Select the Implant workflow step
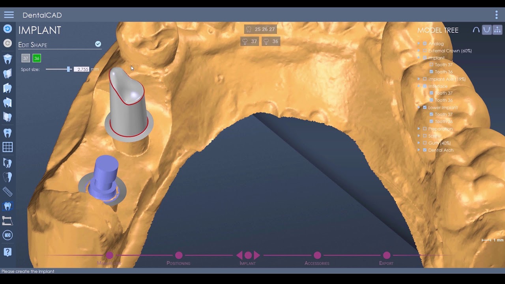Viewport: 505px width, 284px height. coord(248,256)
